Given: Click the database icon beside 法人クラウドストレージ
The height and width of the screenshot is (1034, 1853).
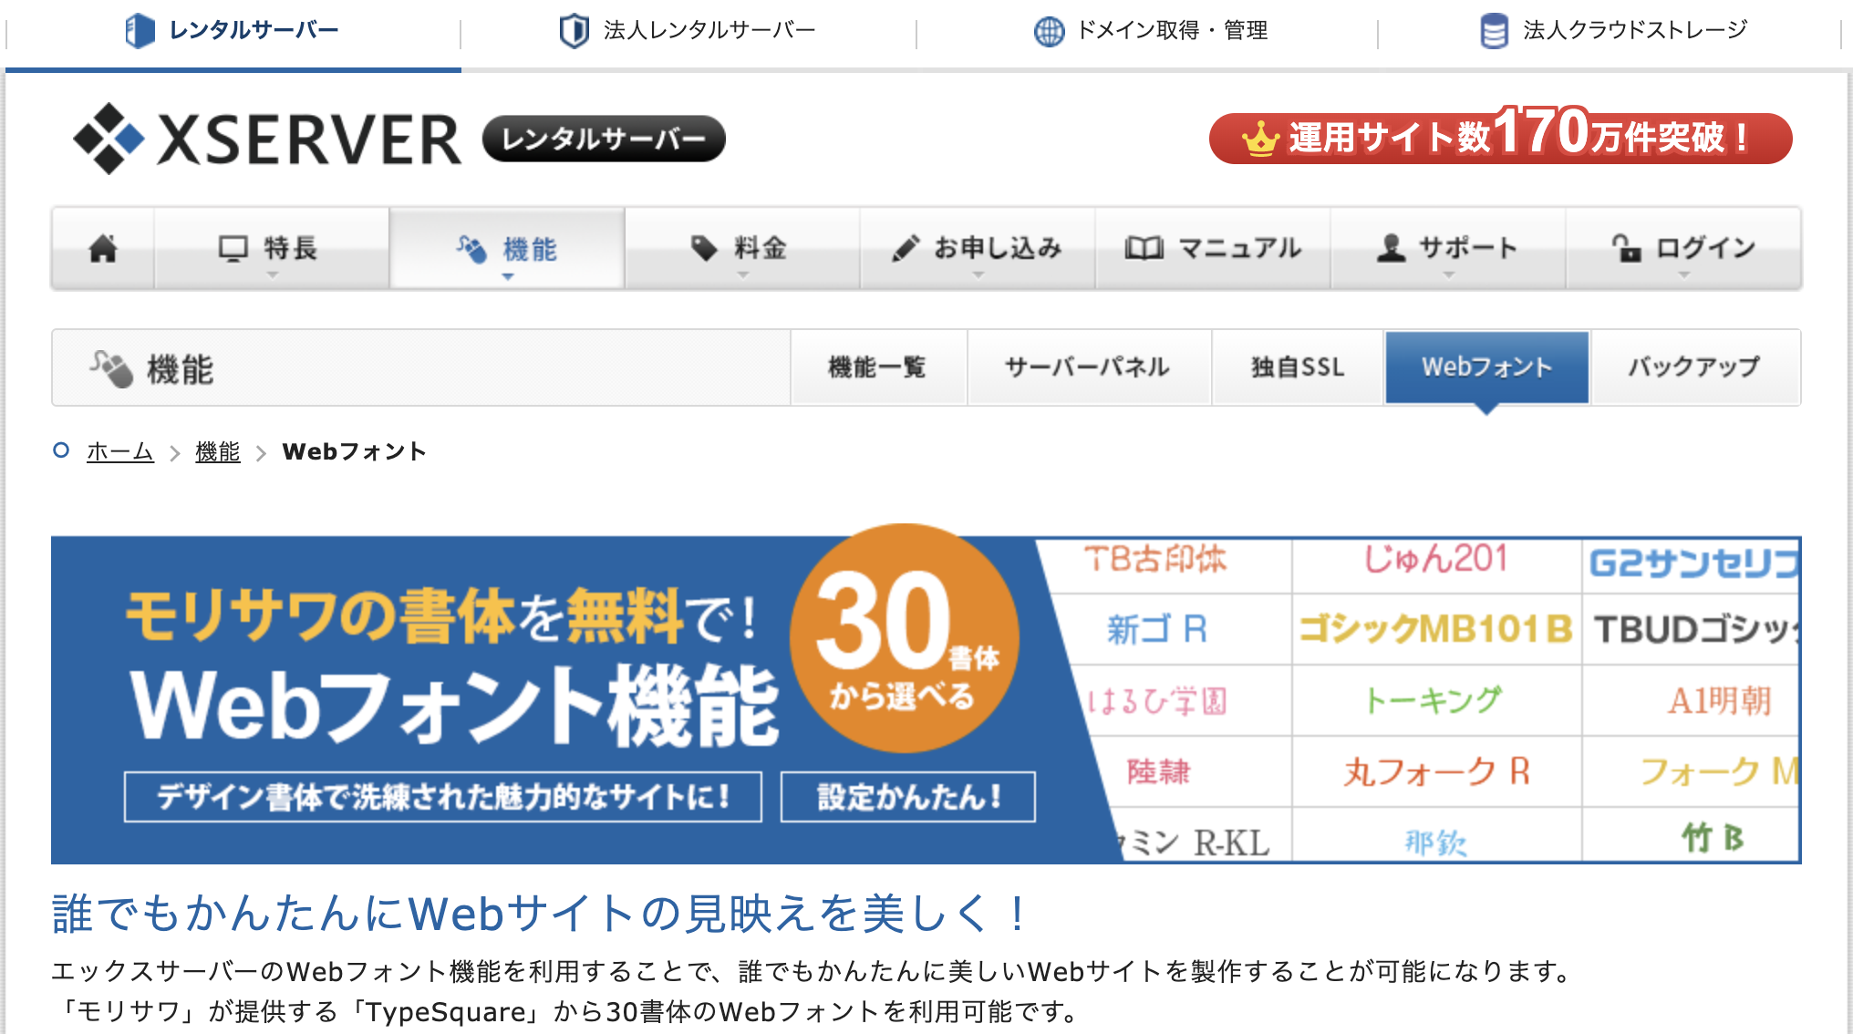Looking at the screenshot, I should pos(1494,30).
